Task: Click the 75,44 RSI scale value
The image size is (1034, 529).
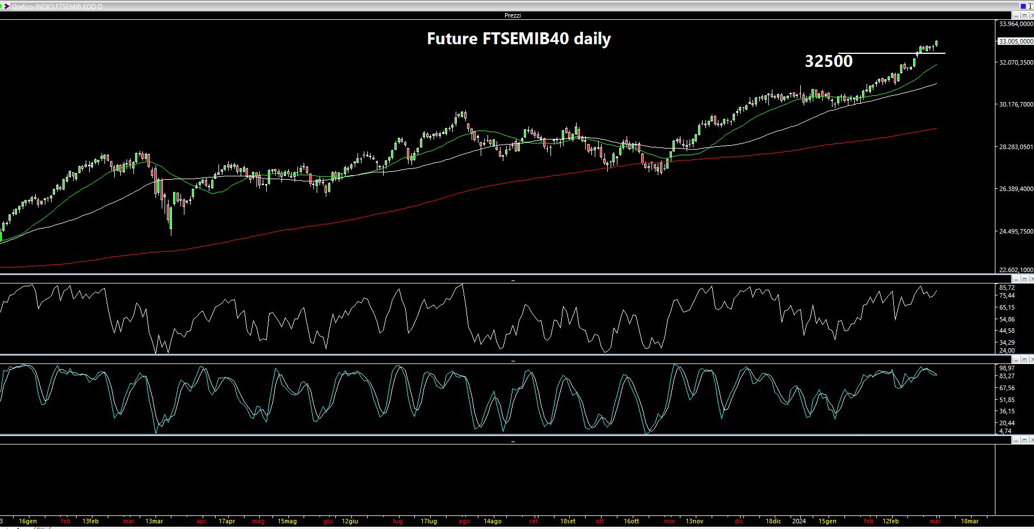Action: 1007,295
